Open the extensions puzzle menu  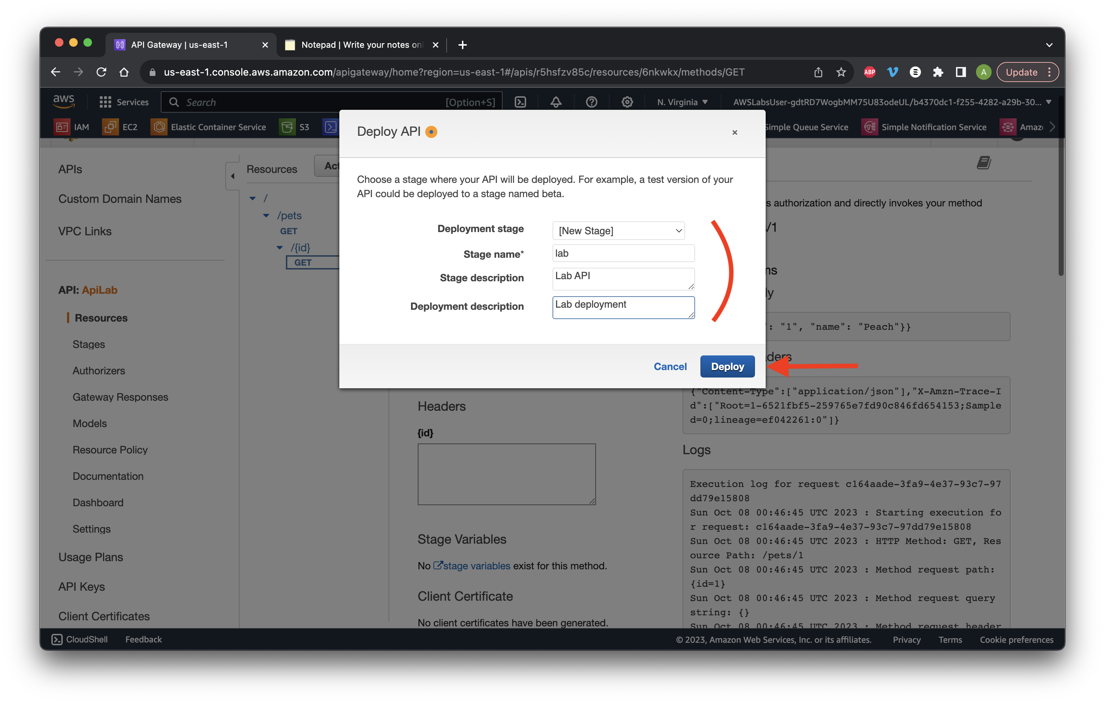[938, 72]
